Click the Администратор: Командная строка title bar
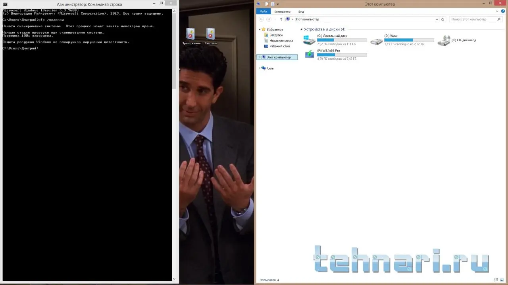 pyautogui.click(x=89, y=4)
